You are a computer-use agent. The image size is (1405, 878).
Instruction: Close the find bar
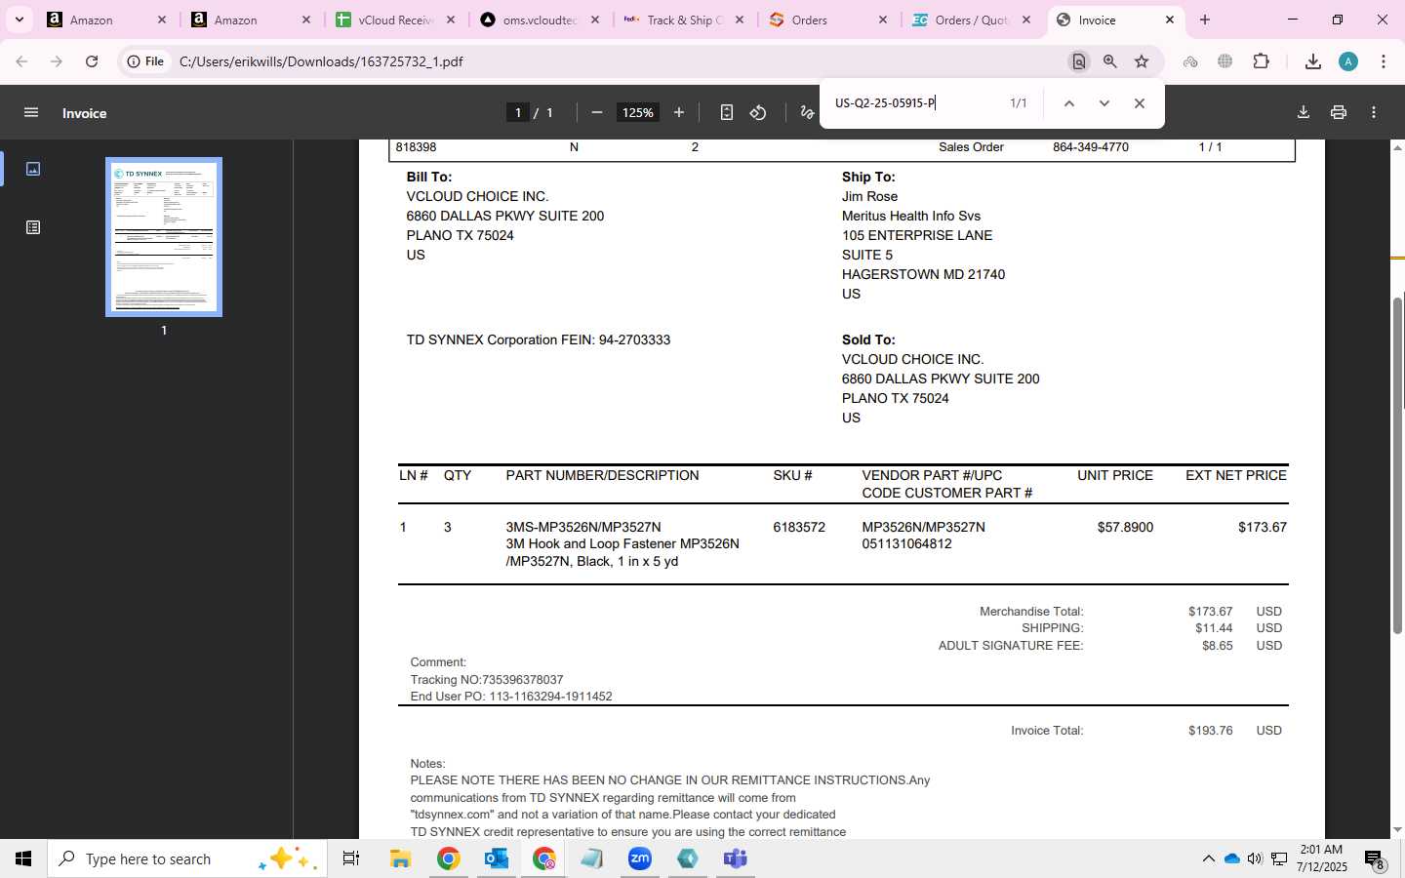1140,103
